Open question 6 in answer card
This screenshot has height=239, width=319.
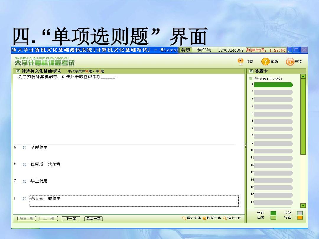[x=274, y=122]
